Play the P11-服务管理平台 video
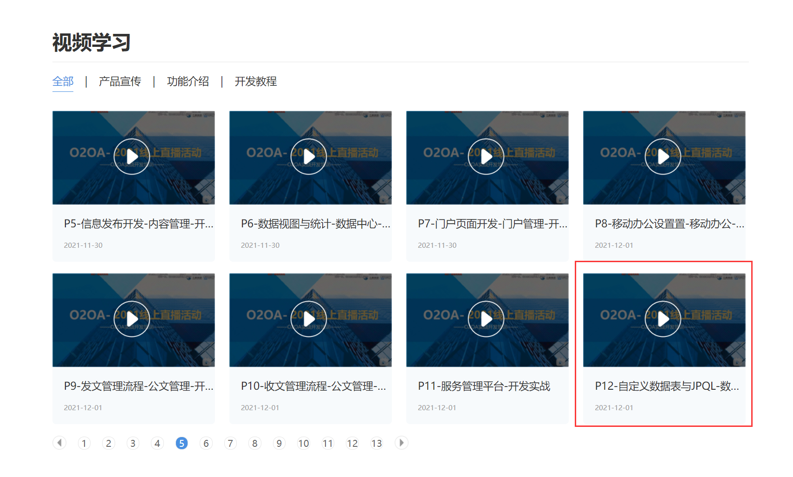Screen dimensions: 793x477 (x=486, y=319)
